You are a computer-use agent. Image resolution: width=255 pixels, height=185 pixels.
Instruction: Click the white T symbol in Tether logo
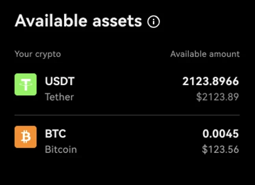pyautogui.click(x=26, y=84)
